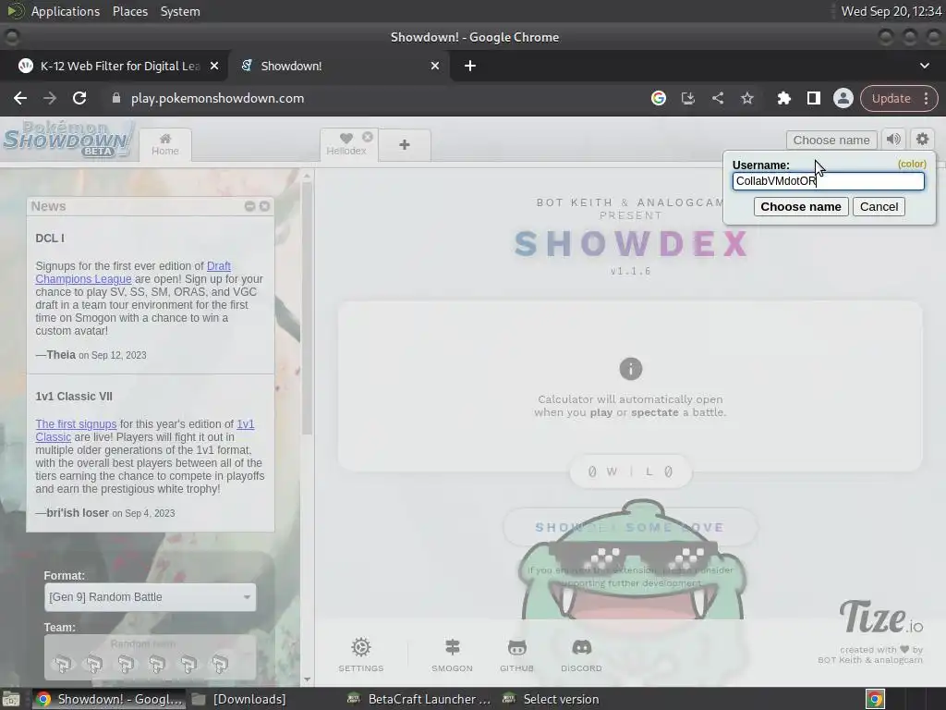The height and width of the screenshot is (710, 946).
Task: Expand the Chrome tab search chevron
Action: point(924,66)
